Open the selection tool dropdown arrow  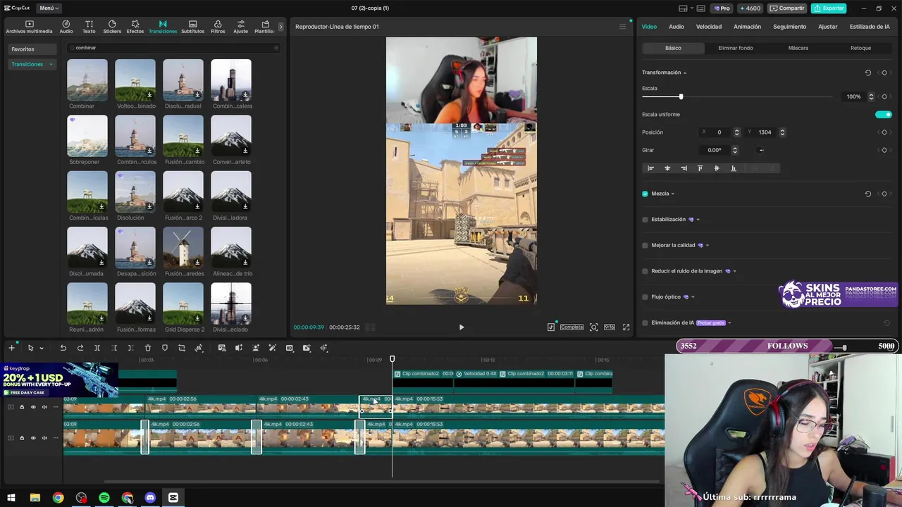42,348
